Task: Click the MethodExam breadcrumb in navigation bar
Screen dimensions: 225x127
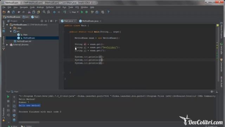Action: (12, 17)
